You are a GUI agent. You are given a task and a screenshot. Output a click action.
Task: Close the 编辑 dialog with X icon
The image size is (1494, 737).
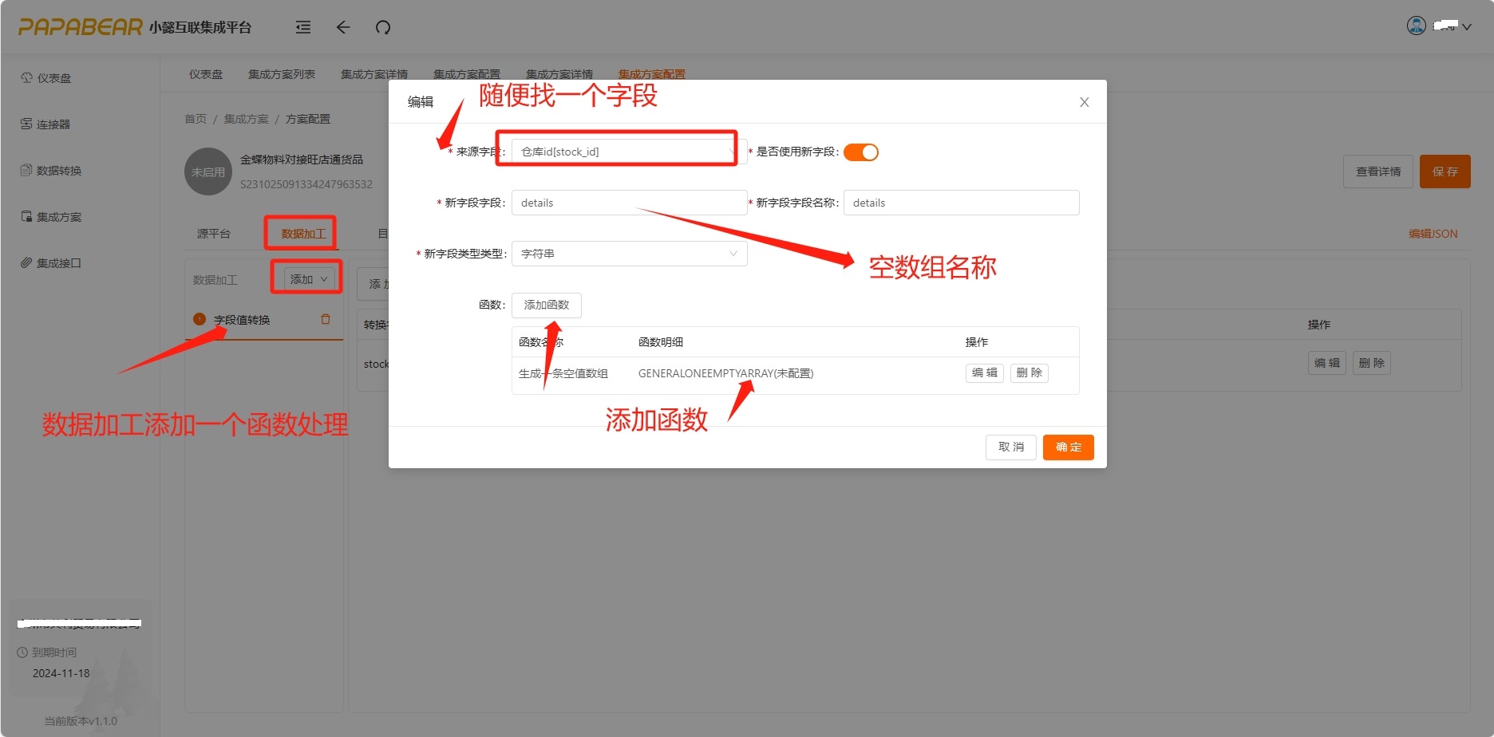pyautogui.click(x=1084, y=102)
